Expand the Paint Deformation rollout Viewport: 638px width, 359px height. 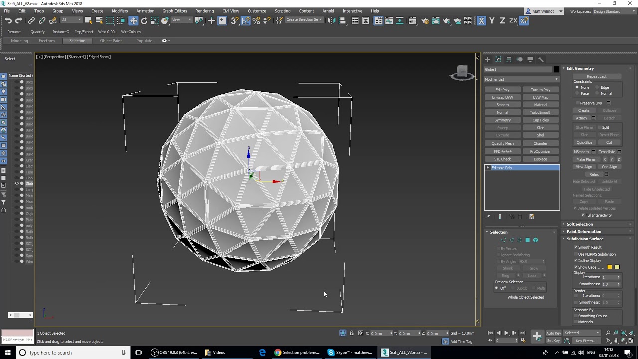584,232
